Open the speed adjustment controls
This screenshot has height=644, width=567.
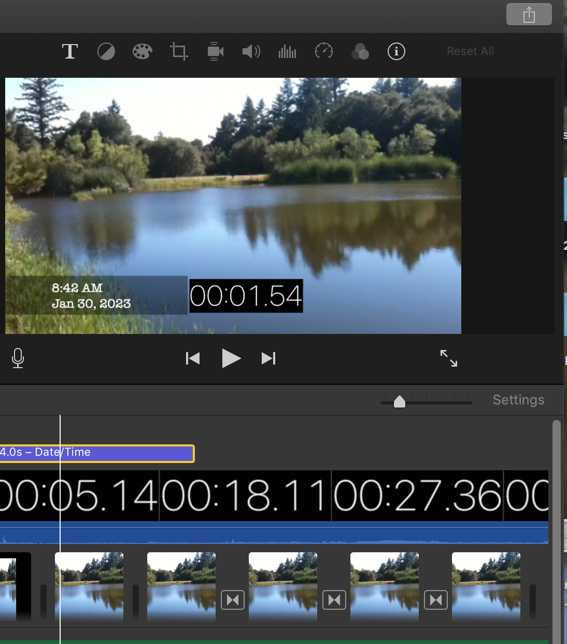[x=324, y=51]
